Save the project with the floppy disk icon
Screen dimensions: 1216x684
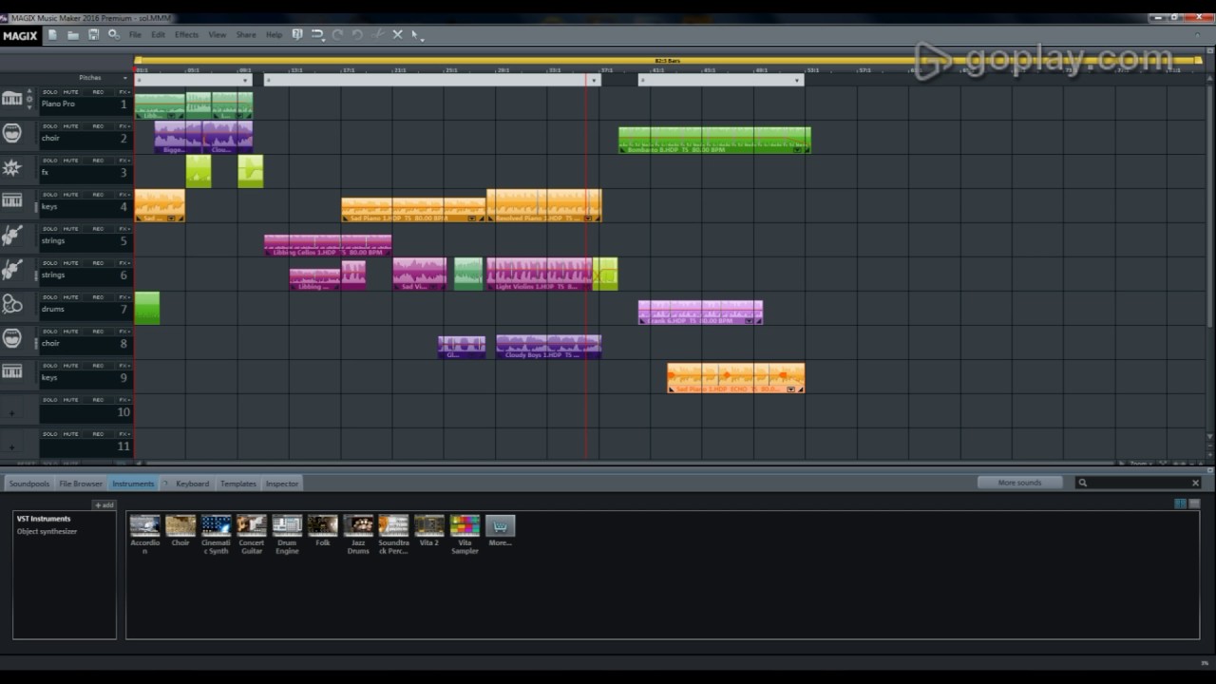(x=93, y=35)
